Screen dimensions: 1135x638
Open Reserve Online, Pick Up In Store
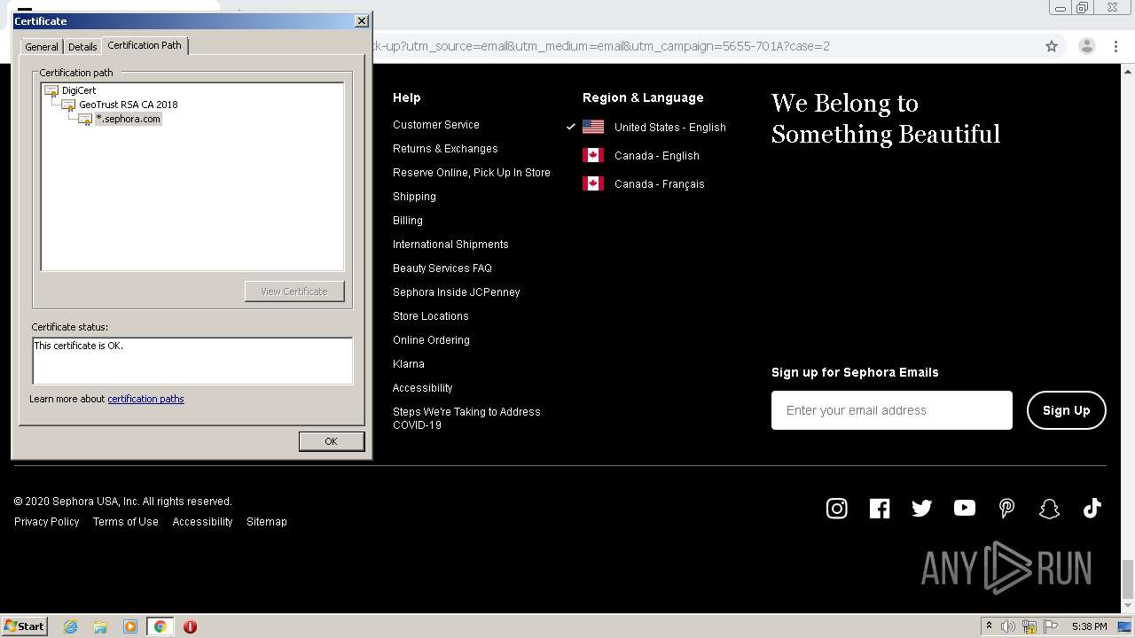472,173
